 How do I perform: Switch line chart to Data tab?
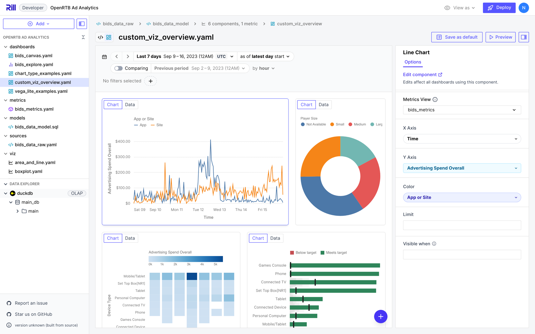[x=130, y=105]
